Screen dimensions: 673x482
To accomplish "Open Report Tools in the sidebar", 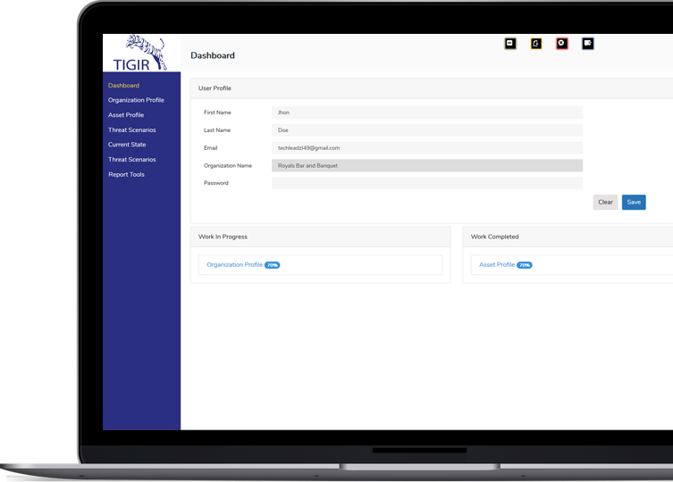I will click(x=126, y=175).
